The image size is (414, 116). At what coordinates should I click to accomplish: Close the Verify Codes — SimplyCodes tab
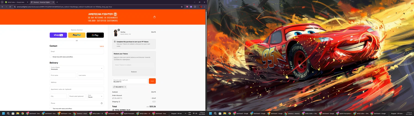click(x=28, y=2)
